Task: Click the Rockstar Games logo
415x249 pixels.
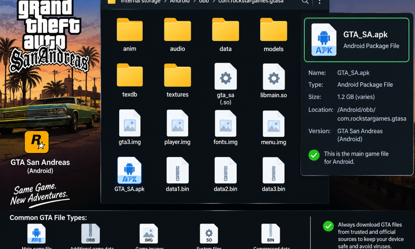Action: pos(36,142)
